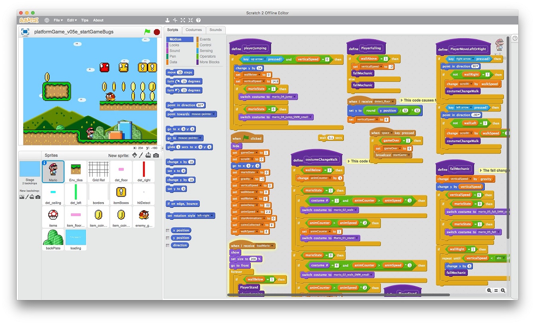This screenshot has width=535, height=324.
Task: Select the Block help question-mark tool
Action: click(198, 20)
